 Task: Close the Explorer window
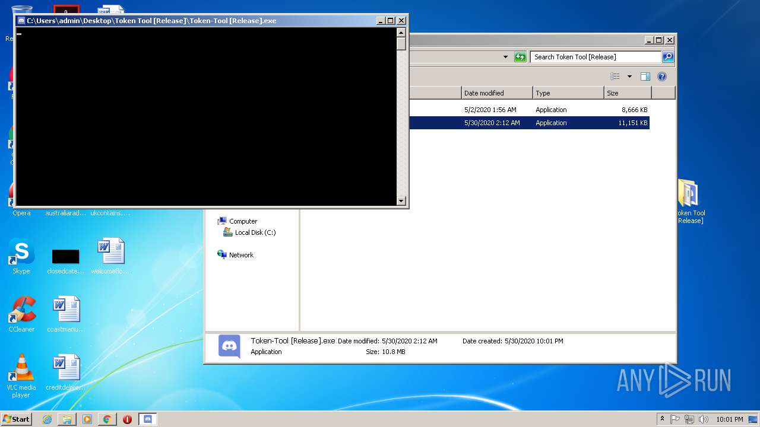[x=670, y=40]
